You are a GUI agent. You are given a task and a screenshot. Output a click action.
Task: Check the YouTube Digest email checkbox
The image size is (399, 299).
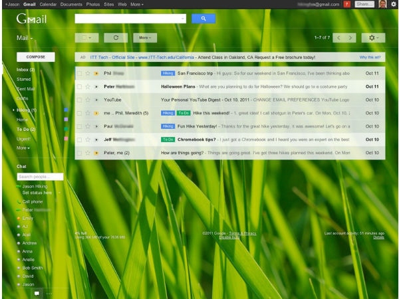[79, 100]
